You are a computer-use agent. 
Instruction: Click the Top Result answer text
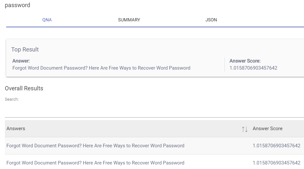(x=101, y=68)
